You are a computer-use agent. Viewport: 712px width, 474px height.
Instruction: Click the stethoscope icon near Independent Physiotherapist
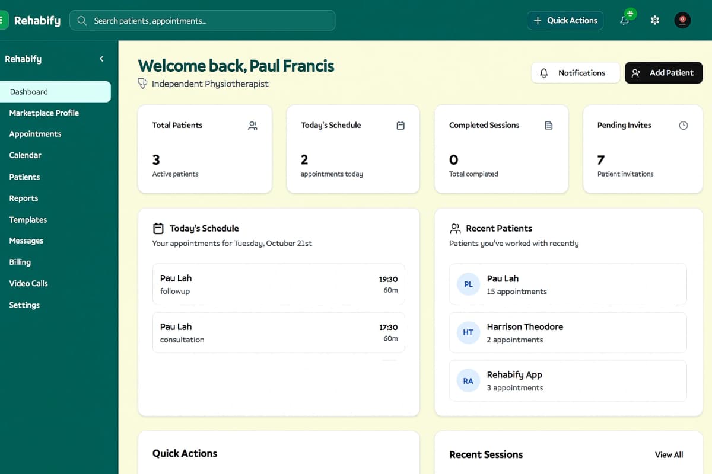142,84
